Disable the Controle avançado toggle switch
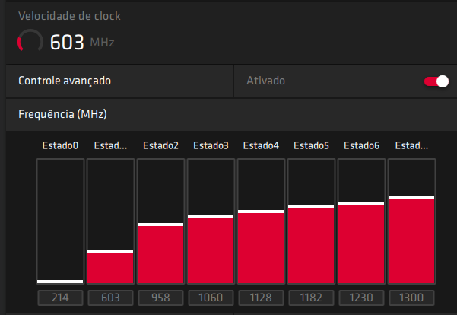This screenshot has height=315, width=457. [x=436, y=81]
